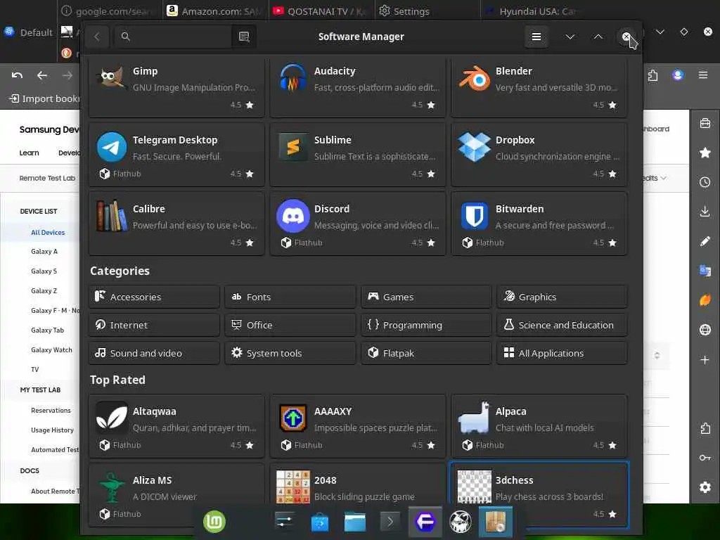Select Galaxy A in device list
The image size is (720, 540).
click(x=44, y=251)
